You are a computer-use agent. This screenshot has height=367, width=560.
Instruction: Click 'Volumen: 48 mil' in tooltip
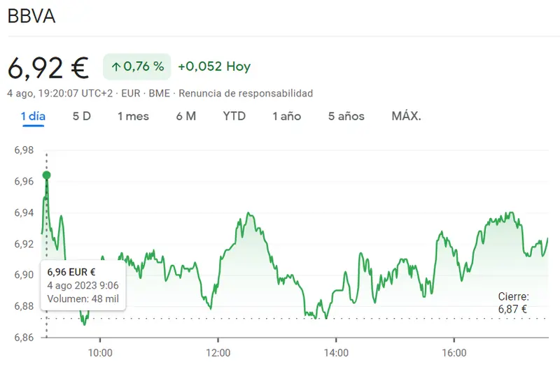click(83, 299)
